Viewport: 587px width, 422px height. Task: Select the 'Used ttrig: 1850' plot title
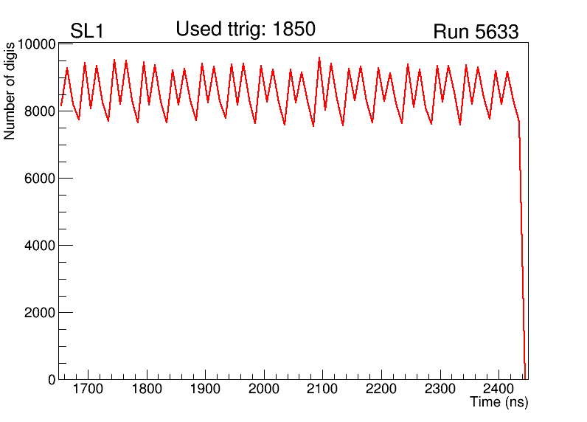point(246,30)
